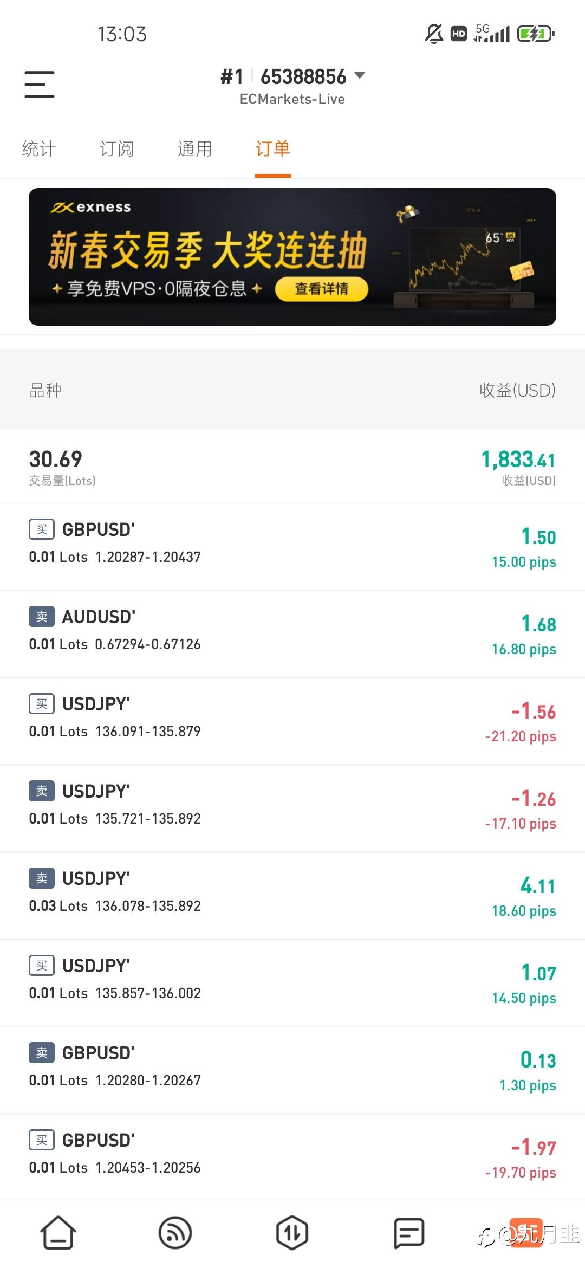This screenshot has width=585, height=1268.
Task: Go to the Home tab icon
Action: point(58,1233)
